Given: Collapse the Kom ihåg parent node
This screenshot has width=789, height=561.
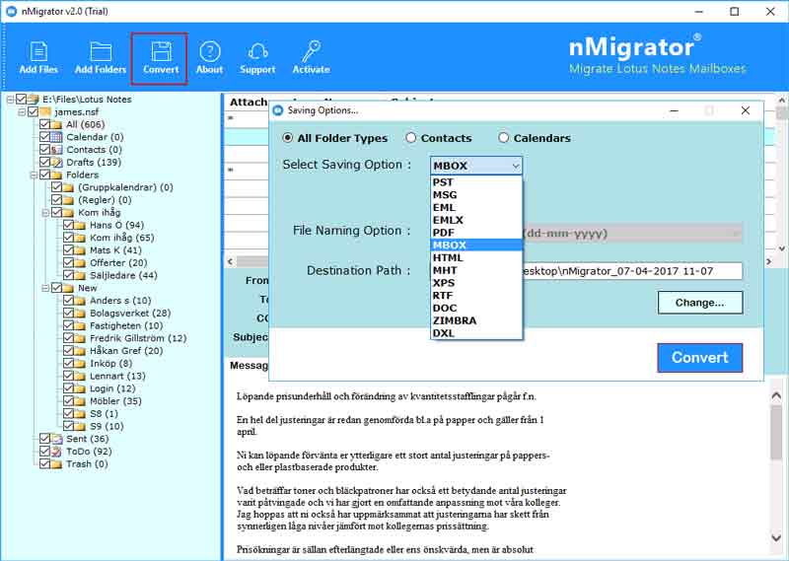Looking at the screenshot, I should [x=45, y=212].
